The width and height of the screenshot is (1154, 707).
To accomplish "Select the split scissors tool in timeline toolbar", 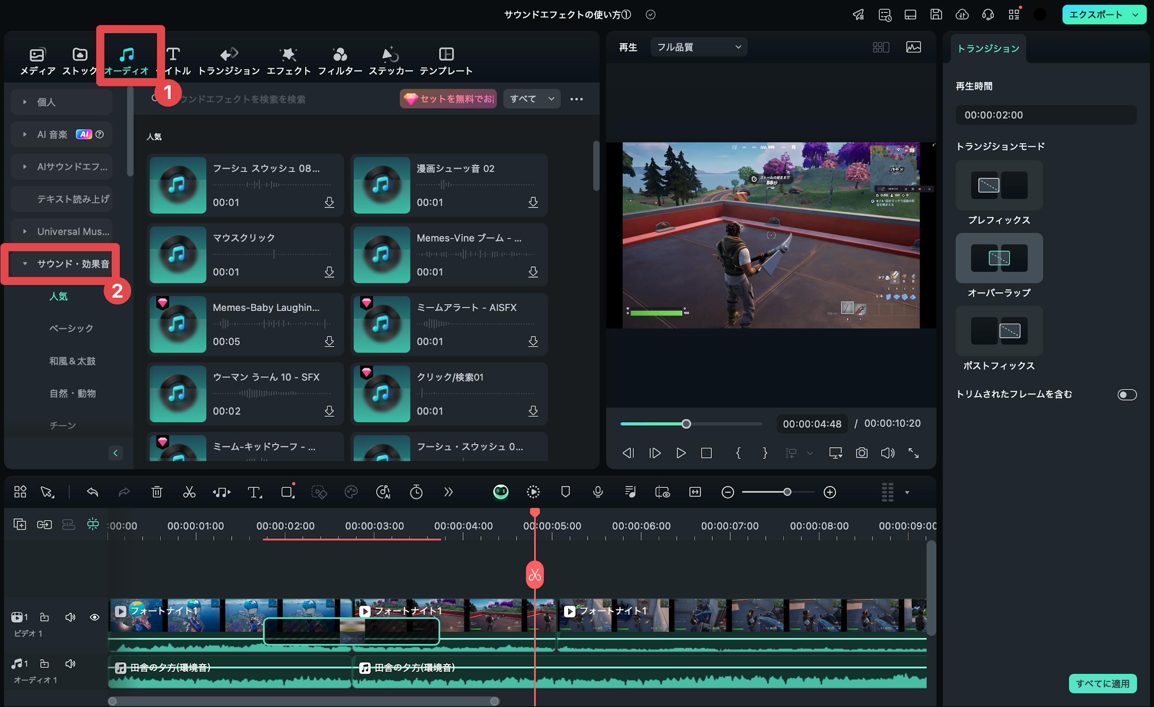I will point(189,492).
